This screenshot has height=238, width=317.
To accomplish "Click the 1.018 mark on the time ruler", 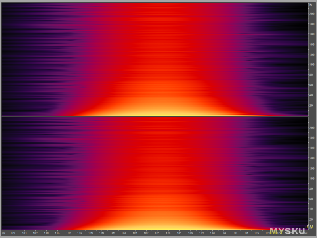I will tap(102, 233).
